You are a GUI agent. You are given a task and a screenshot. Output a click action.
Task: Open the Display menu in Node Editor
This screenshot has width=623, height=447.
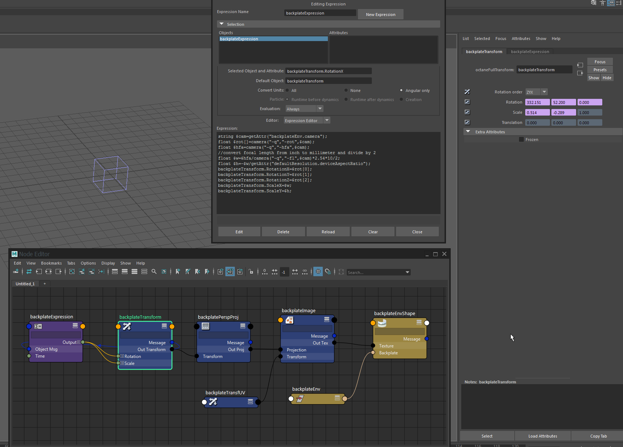click(x=108, y=263)
